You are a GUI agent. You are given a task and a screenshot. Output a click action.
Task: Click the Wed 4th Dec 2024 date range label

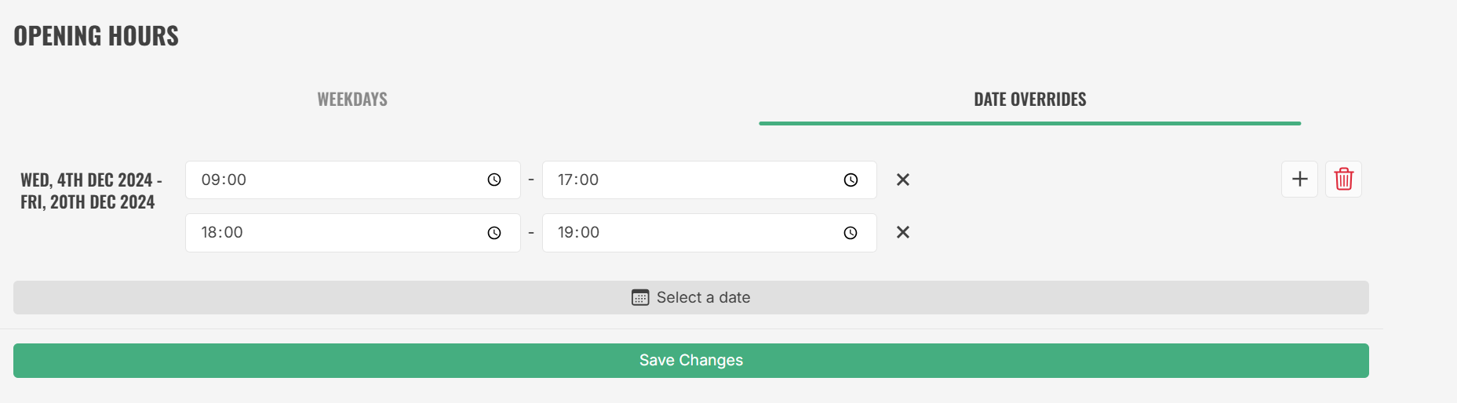click(91, 191)
